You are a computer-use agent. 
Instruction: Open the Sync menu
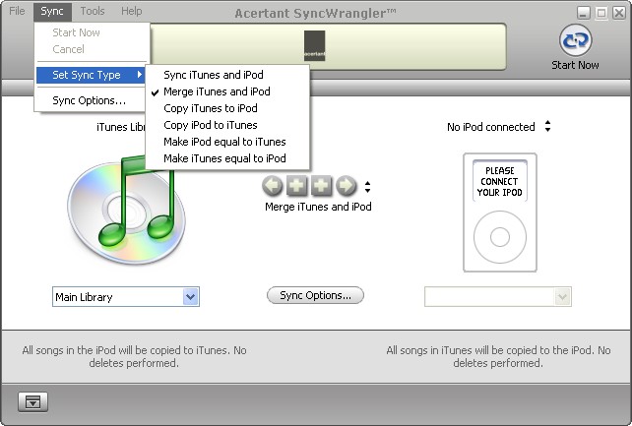52,11
